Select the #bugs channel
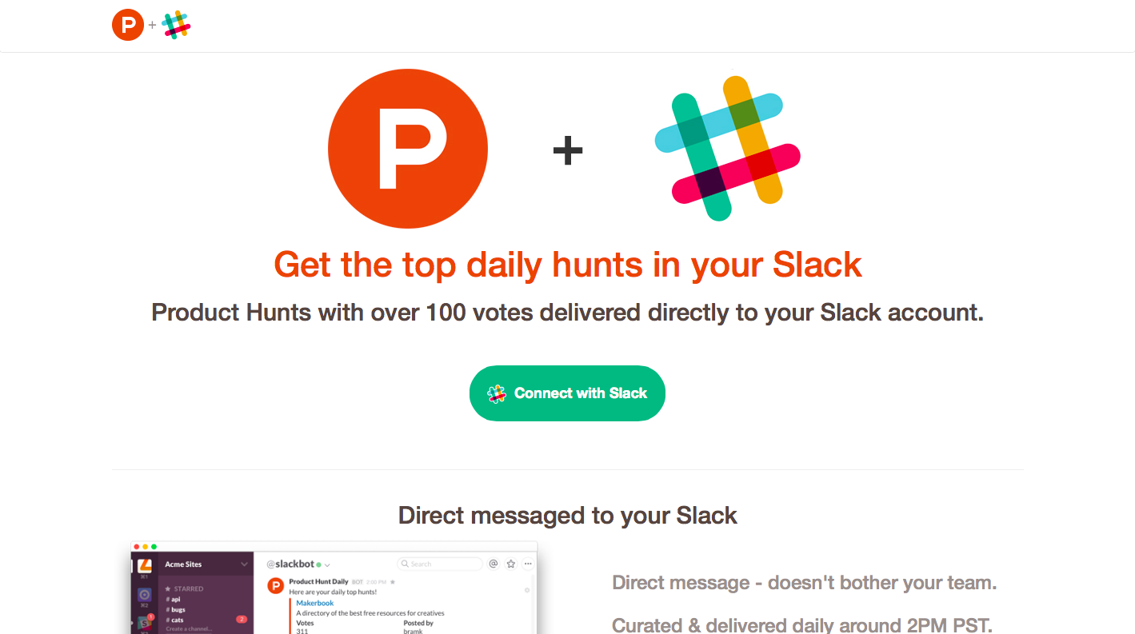This screenshot has height=634, width=1135. click(176, 609)
